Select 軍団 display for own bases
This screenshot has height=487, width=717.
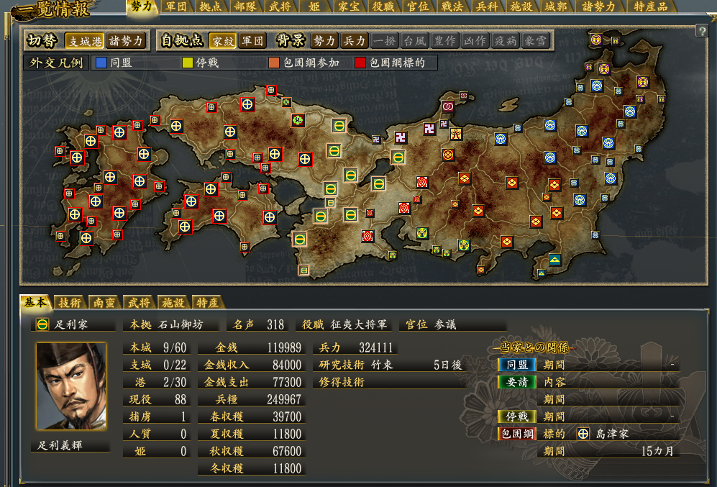[x=252, y=41]
